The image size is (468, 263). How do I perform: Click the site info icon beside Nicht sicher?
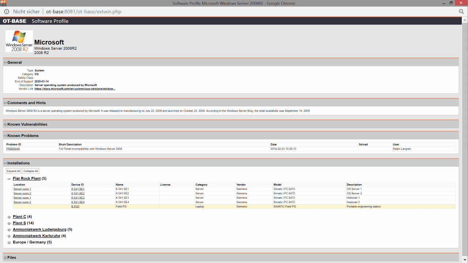6,12
